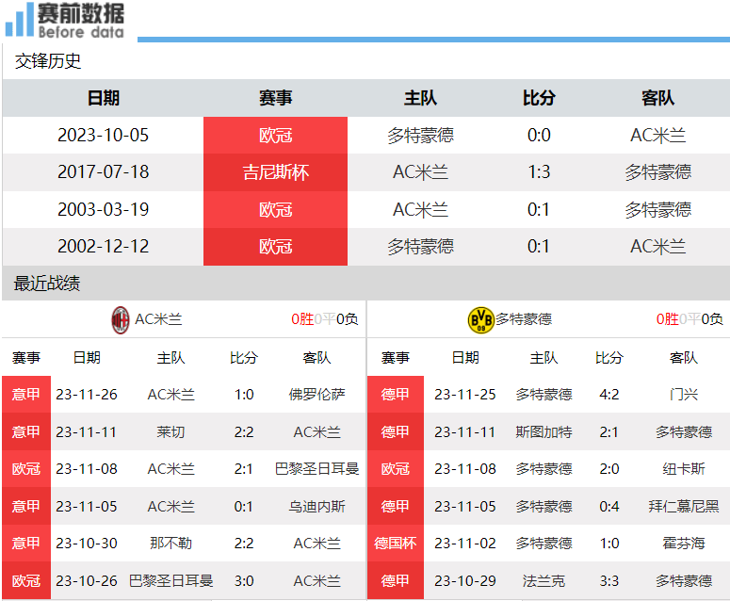
Task: Click the 欧冠 tag for Milan 23-11-08 match
Action: 26,469
